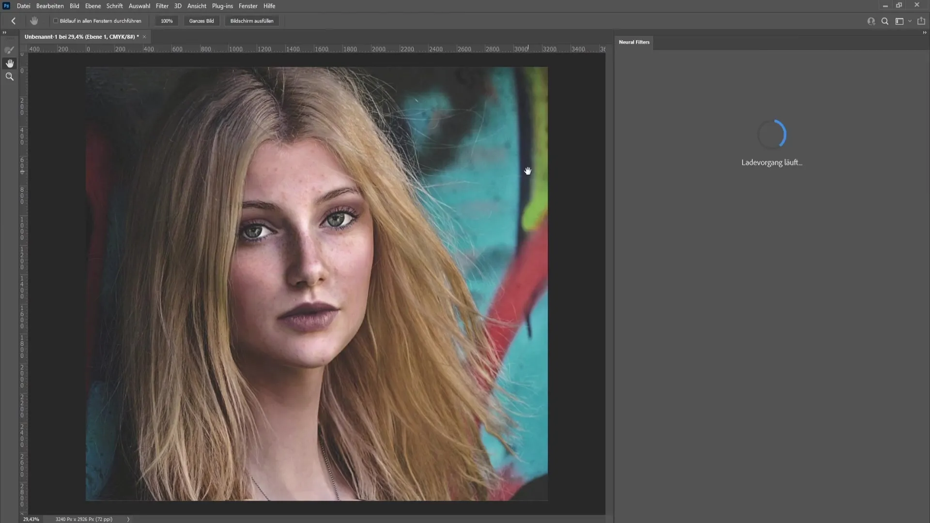Open the Datei menu
Screen dimensions: 930x523
23,6
